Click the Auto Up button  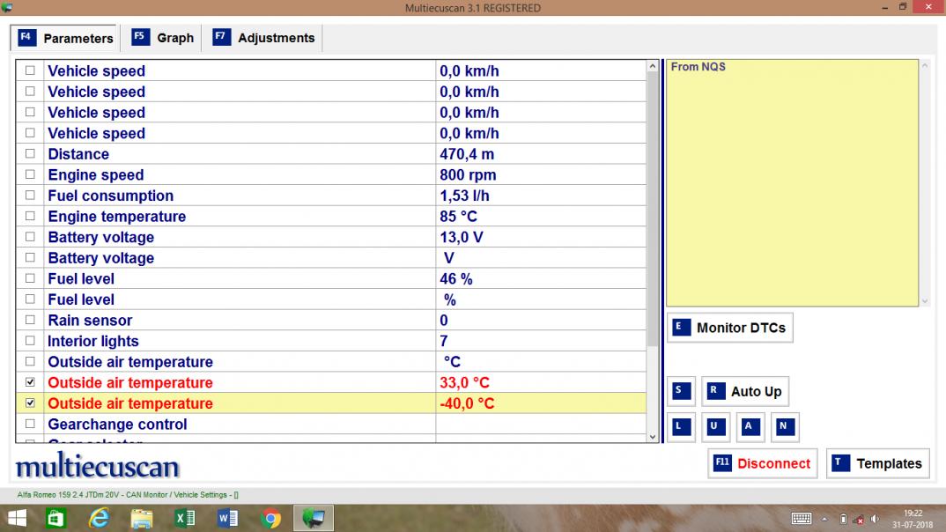(x=745, y=391)
